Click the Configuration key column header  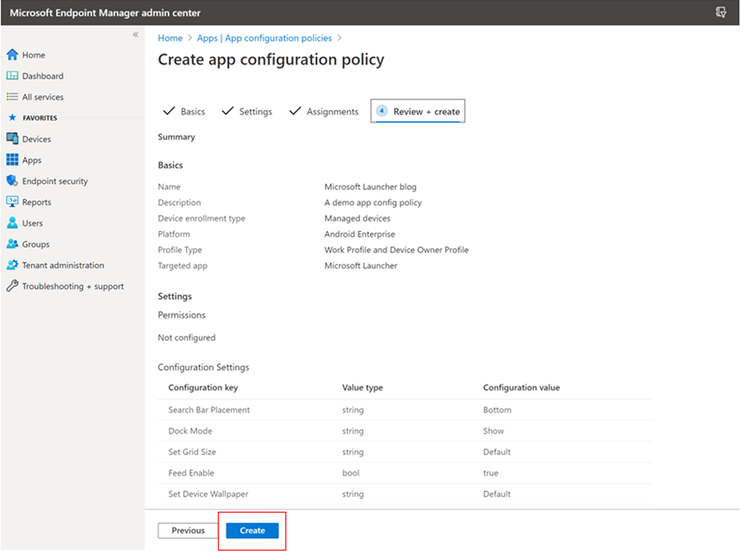point(203,388)
